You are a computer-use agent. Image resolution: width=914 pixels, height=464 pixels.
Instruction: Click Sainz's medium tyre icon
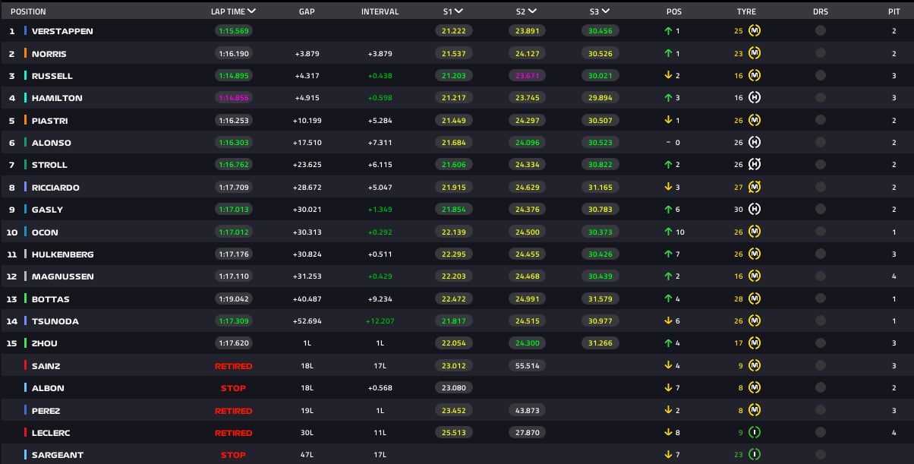coord(755,366)
